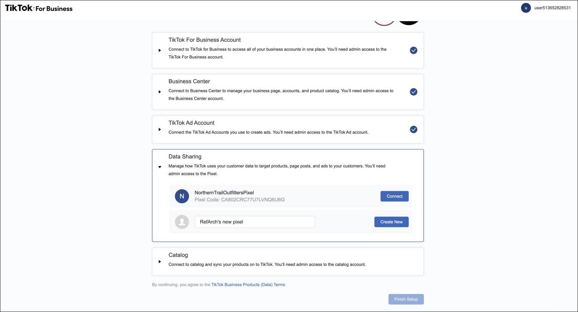Expand the Catalog section arrow
This screenshot has width=578, height=312.
point(160,262)
